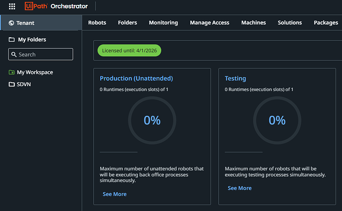342x211 pixels.
Task: Click the 'Maximum number of unattended robots' description
Action: coord(152,175)
